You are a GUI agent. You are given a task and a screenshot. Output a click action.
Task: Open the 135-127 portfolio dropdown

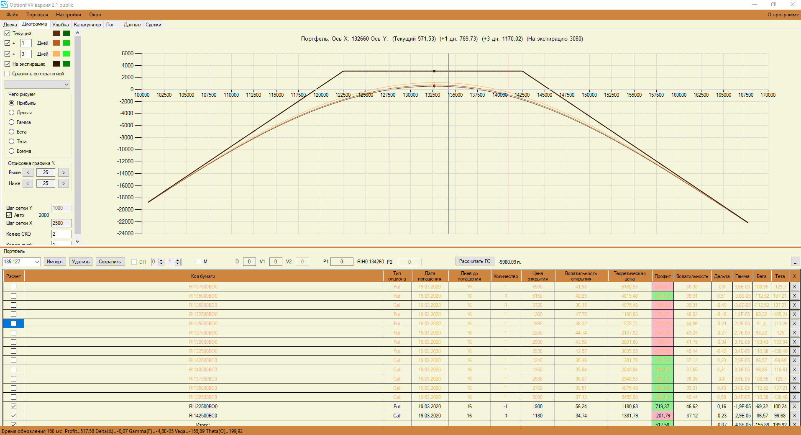21,262
